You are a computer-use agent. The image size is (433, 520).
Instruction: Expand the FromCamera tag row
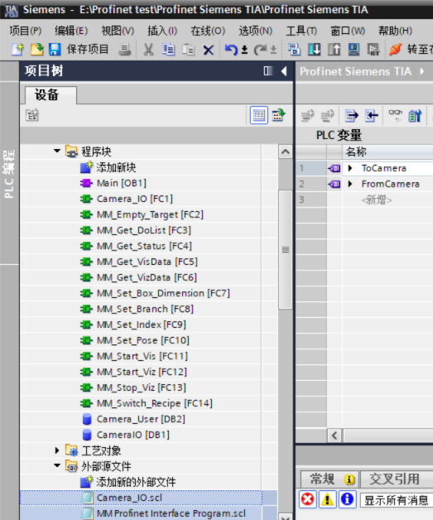(x=350, y=184)
